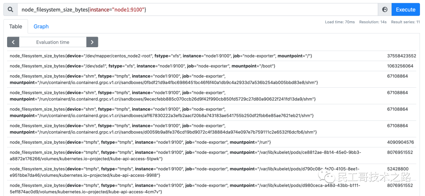Step evaluation time backward
Screen dimensions: 425x196
click(13, 42)
